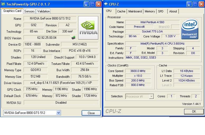
Task: Click the BIOS Version field 62.92.25.00.04
Action: pos(47,38)
